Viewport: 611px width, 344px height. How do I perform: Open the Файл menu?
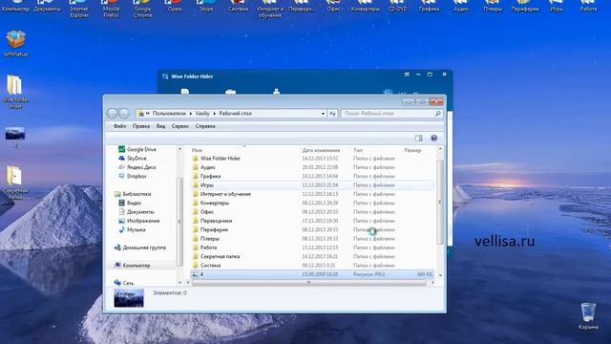[119, 126]
